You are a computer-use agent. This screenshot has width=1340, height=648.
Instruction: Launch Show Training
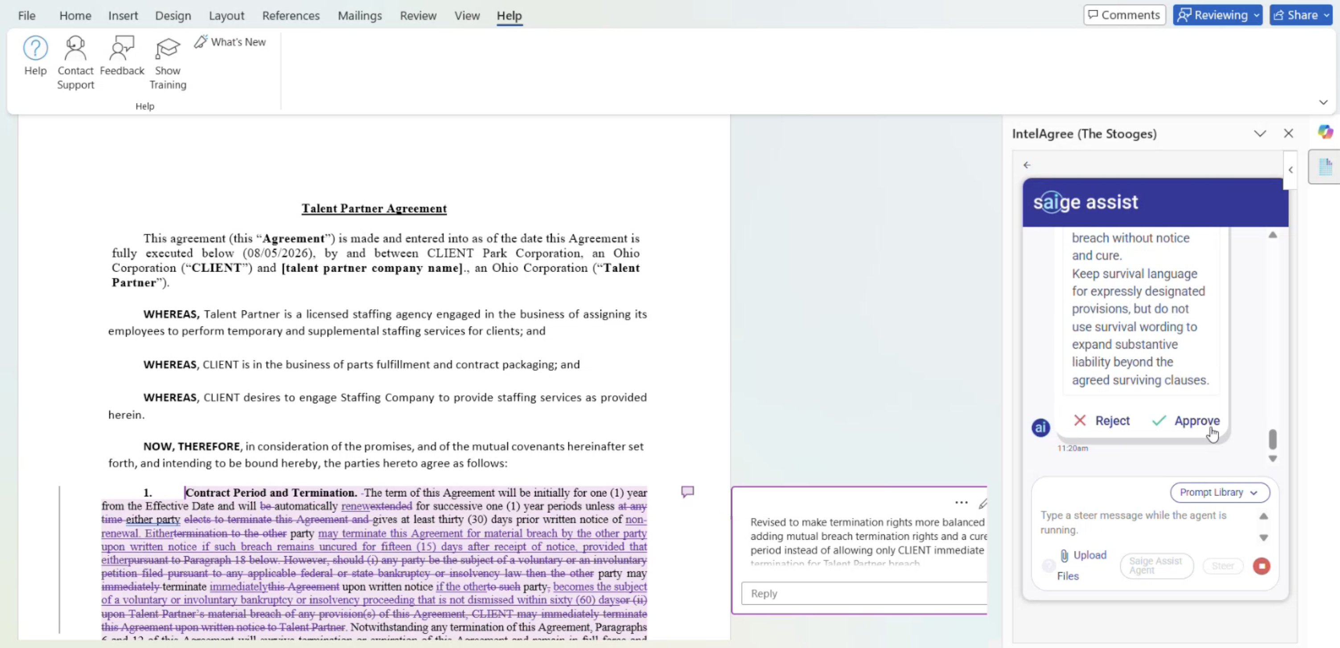coord(168,62)
